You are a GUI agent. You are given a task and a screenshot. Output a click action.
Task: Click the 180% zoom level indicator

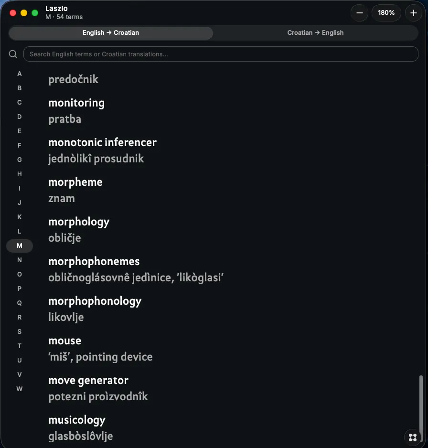click(x=386, y=13)
